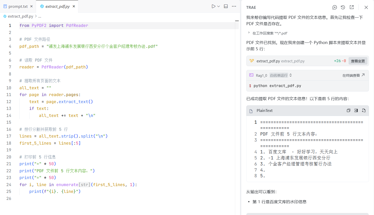Switch to the prompt.txt tab

[x=18, y=6]
